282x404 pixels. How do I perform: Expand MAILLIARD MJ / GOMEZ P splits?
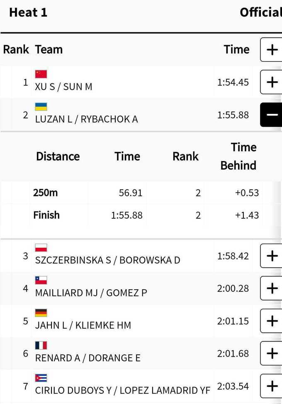click(272, 288)
